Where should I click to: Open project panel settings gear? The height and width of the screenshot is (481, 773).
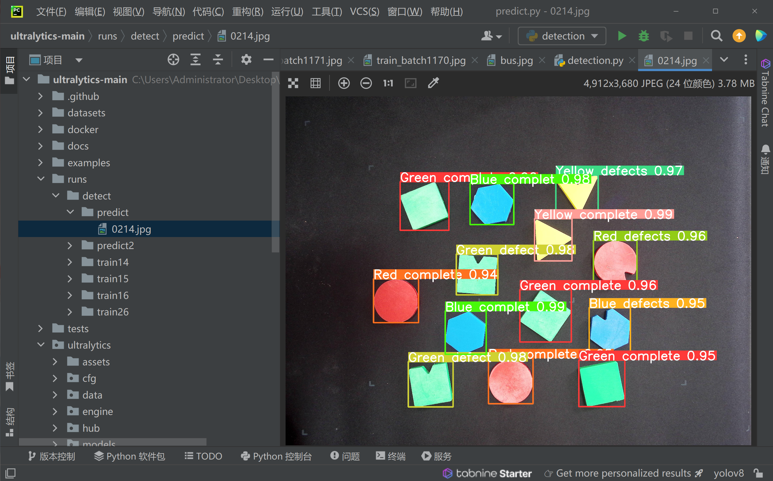[x=246, y=60]
